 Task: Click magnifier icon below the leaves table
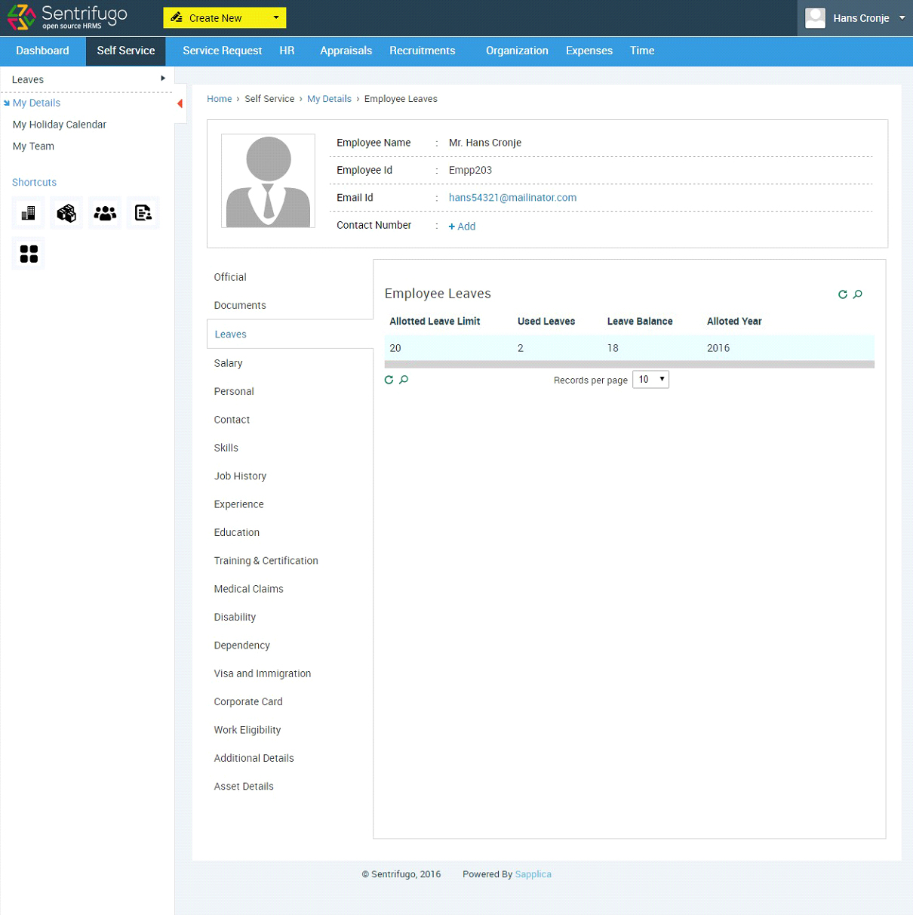[404, 380]
